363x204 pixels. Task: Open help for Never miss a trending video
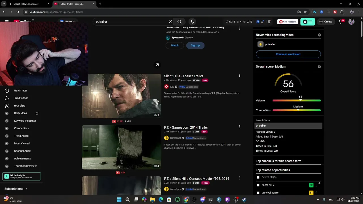[x=319, y=35]
